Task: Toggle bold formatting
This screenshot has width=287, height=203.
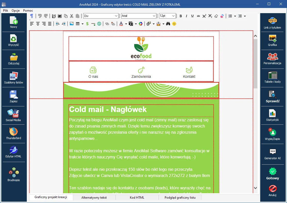Action: (181, 16)
